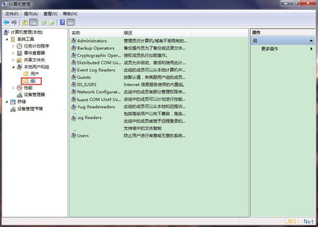The image size is (318, 227).
Task: Maximize the 计算机管理 window
Action: click(295, 3)
